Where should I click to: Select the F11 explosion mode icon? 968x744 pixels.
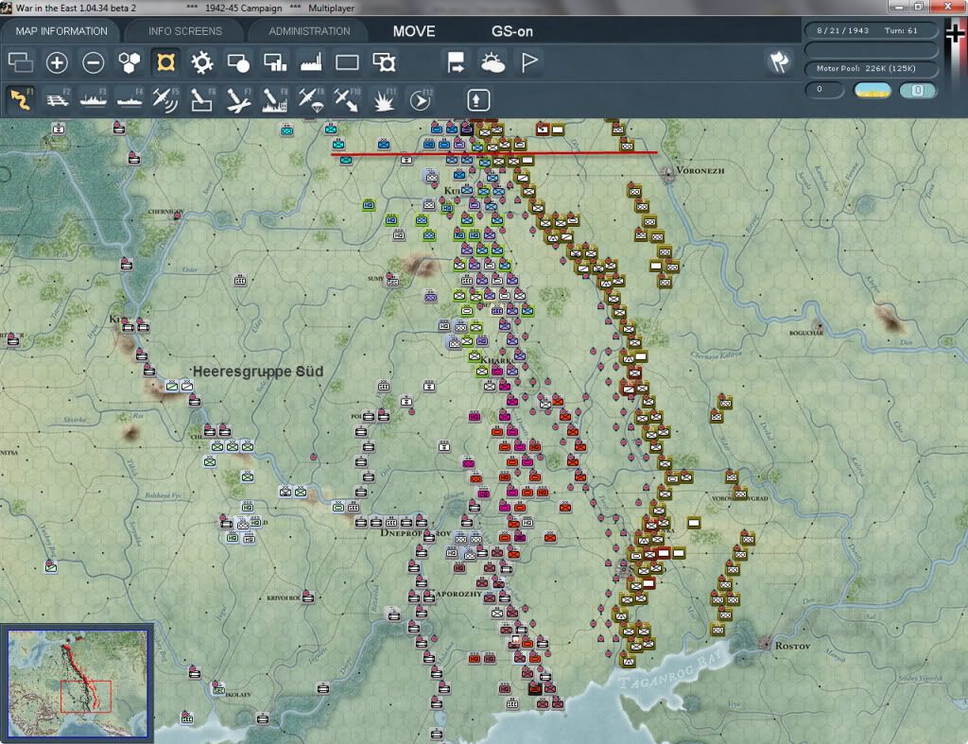[x=384, y=99]
